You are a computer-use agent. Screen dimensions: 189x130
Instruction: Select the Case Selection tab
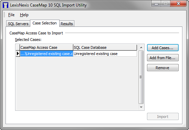click(x=45, y=23)
